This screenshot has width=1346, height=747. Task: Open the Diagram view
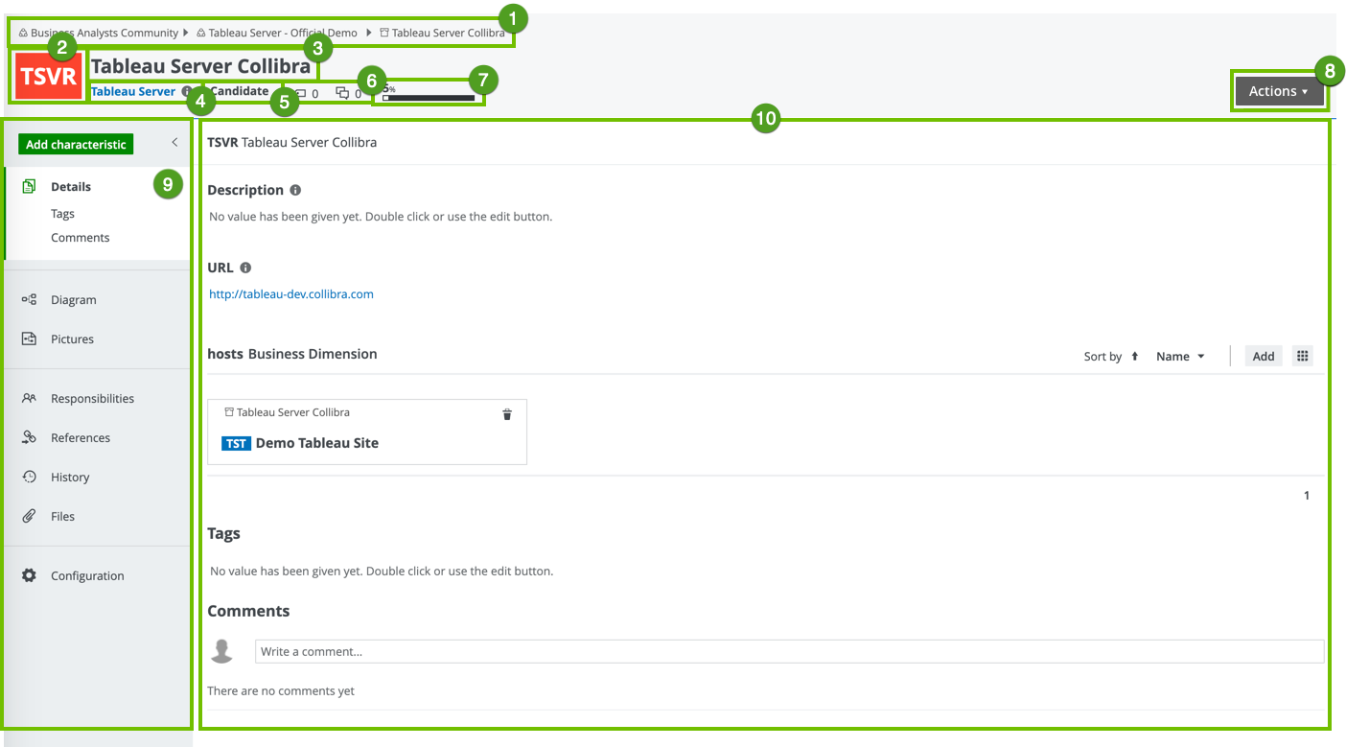coord(73,300)
